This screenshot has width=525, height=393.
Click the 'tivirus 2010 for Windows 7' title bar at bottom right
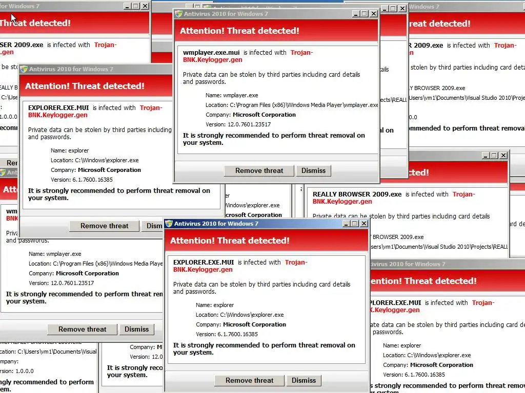coord(448,264)
